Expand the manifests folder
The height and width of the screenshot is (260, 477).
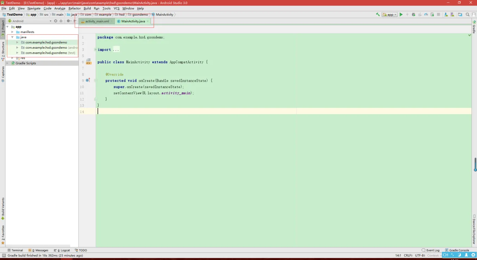click(13, 32)
